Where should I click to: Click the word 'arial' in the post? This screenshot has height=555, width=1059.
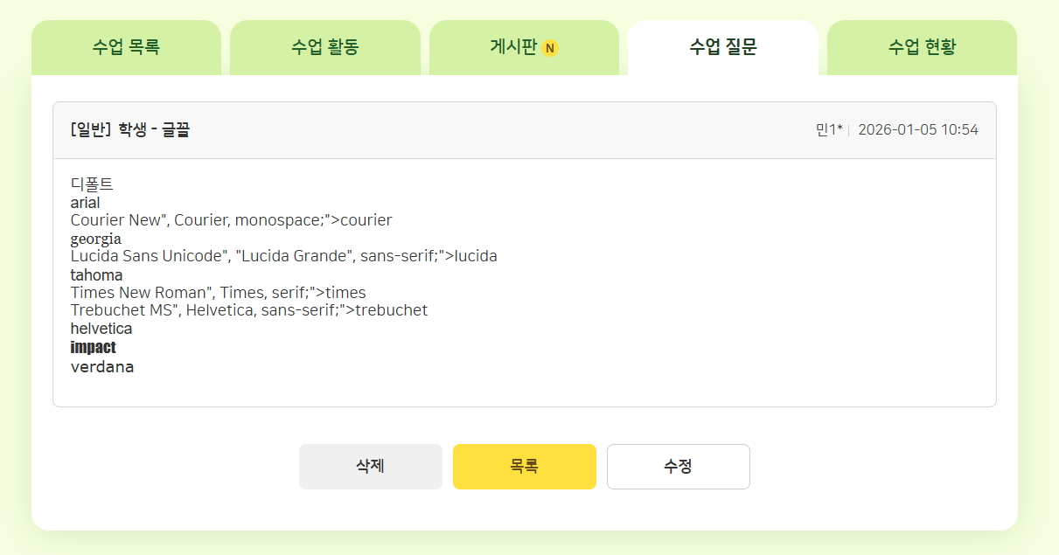pyautogui.click(x=85, y=203)
